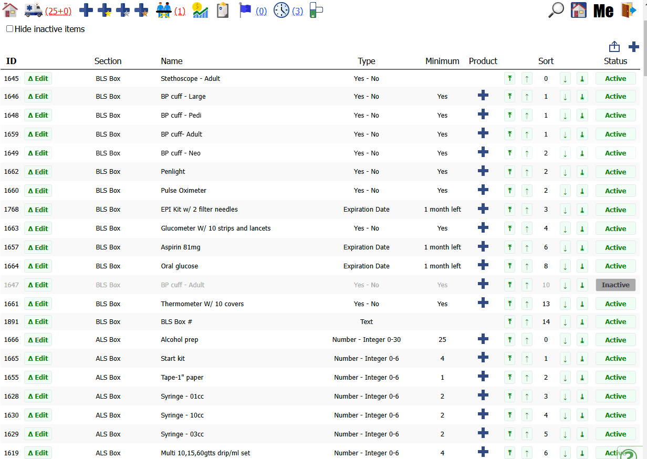647x459 pixels.
Task: Toggle Active status for Syringe - 01cc
Action: coord(615,397)
